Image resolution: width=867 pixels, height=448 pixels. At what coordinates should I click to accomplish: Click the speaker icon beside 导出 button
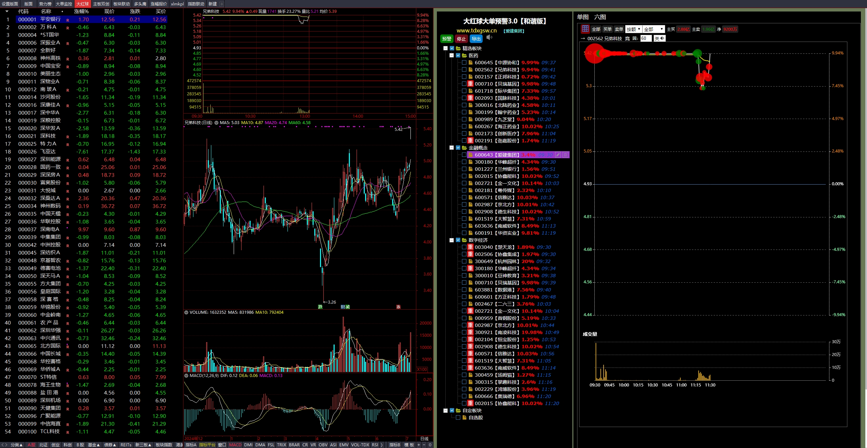(x=489, y=38)
